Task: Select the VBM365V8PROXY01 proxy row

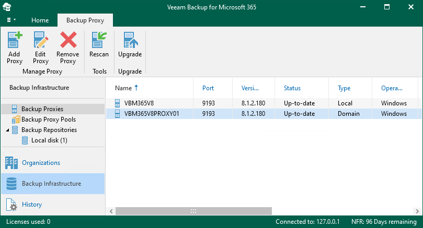Action: 152,114
